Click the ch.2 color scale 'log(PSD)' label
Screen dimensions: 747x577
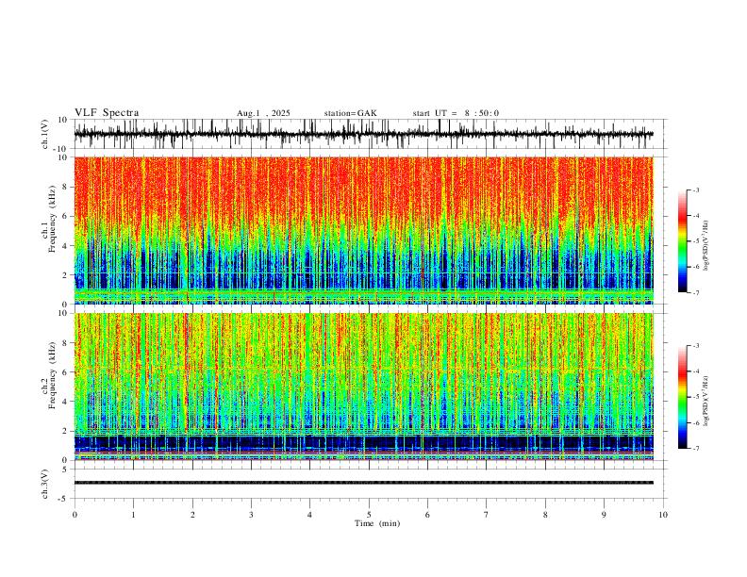[x=706, y=402]
